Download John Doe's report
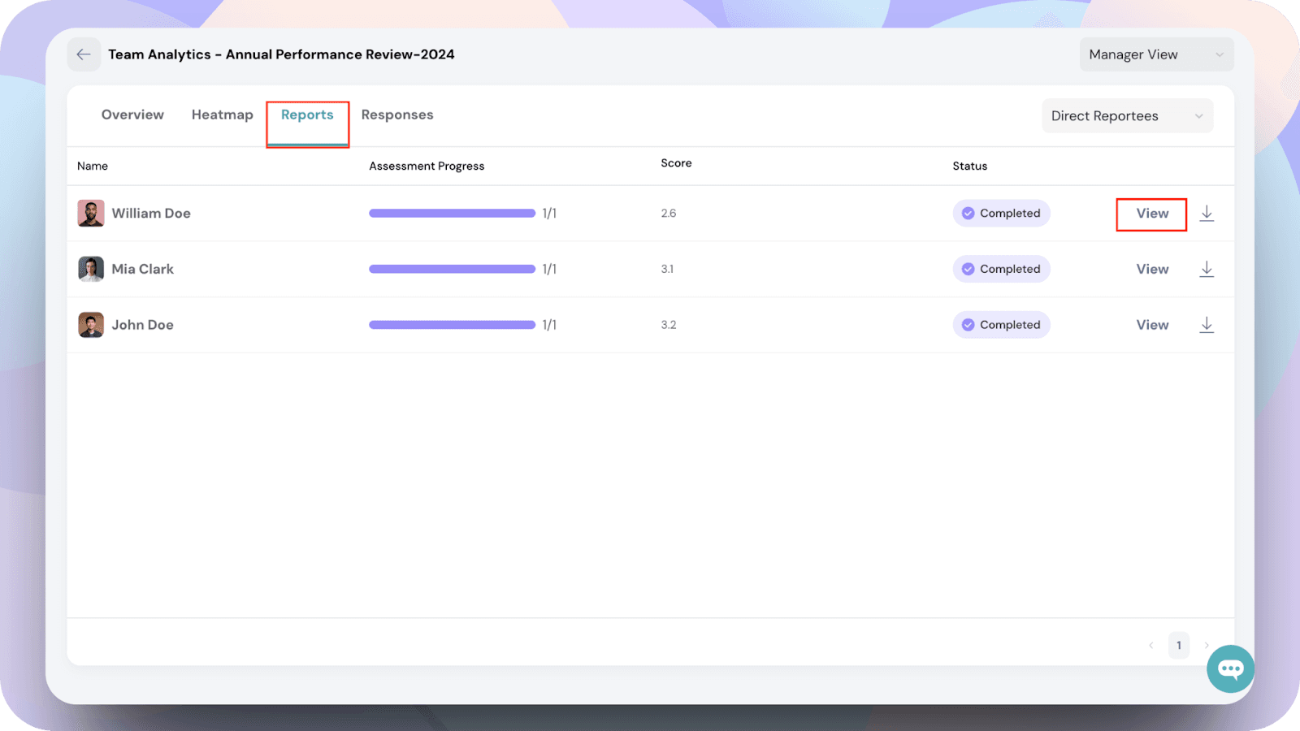 pos(1207,325)
